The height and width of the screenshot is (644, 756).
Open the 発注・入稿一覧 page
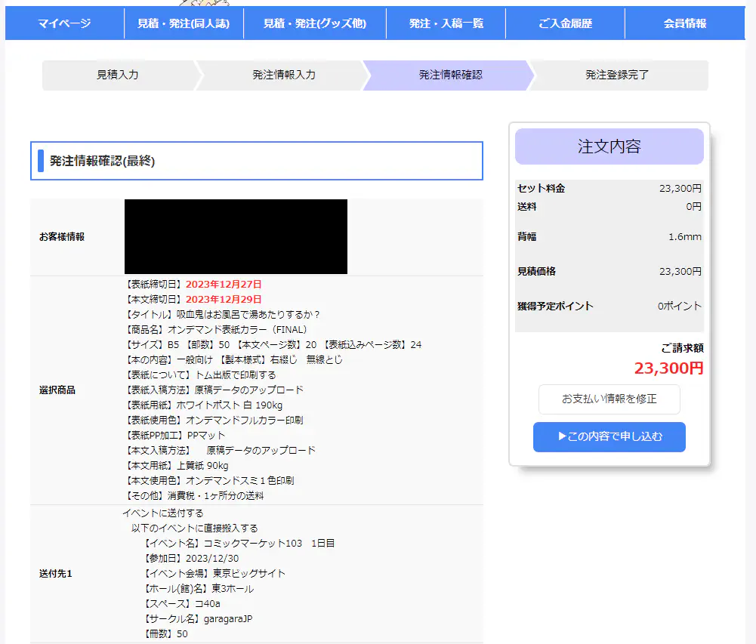(x=446, y=23)
